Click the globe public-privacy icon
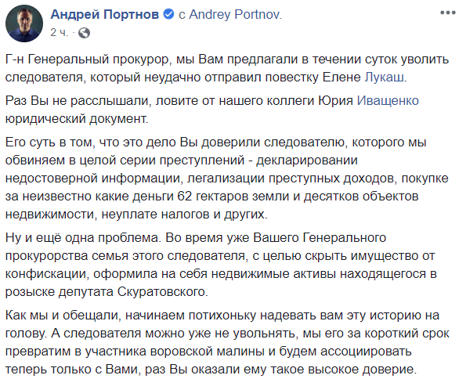459x386 pixels. [84, 33]
